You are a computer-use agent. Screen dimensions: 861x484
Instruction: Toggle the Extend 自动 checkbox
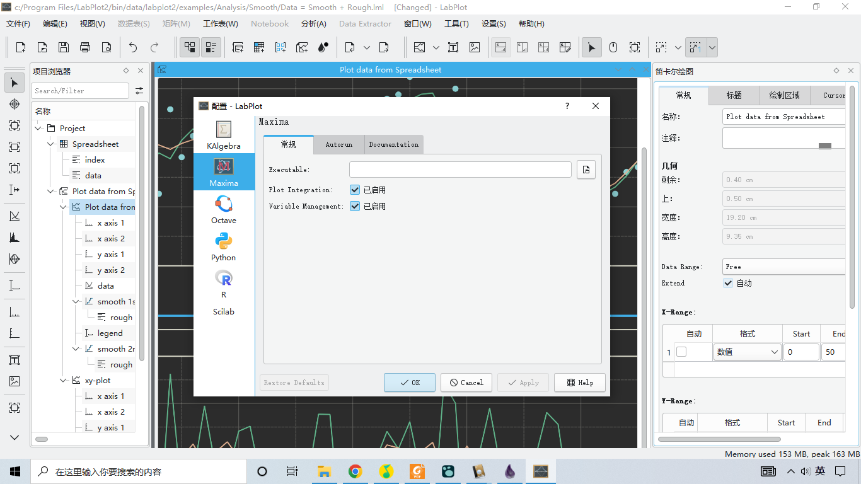coord(729,283)
